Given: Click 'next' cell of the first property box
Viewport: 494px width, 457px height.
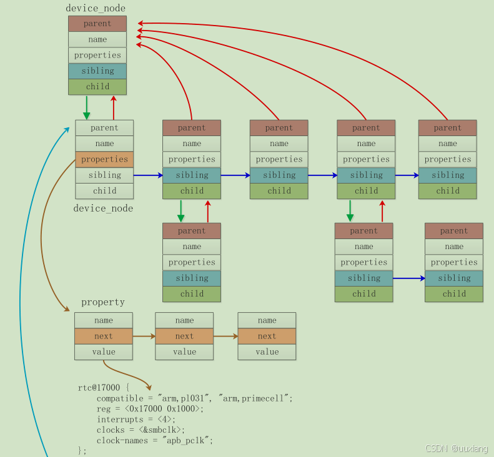Looking at the screenshot, I should 103,336.
